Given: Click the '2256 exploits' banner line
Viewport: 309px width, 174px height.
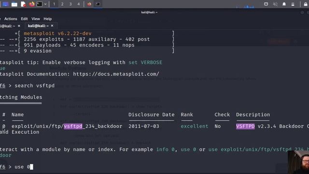Looking at the screenshot, I should [x=87, y=39].
